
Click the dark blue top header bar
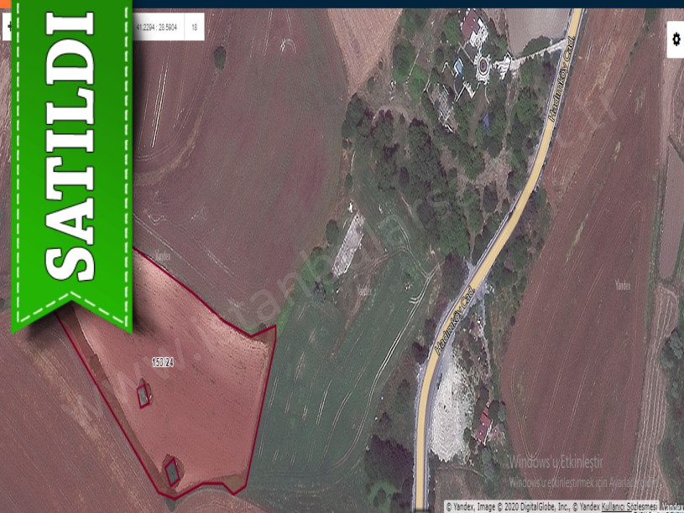click(x=403, y=3)
